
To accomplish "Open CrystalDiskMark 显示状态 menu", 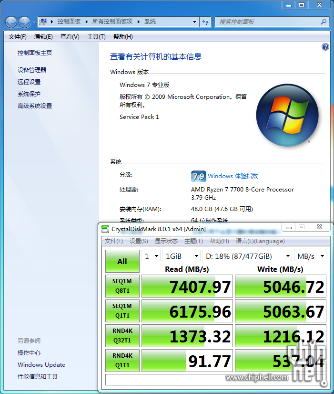I will (166, 241).
